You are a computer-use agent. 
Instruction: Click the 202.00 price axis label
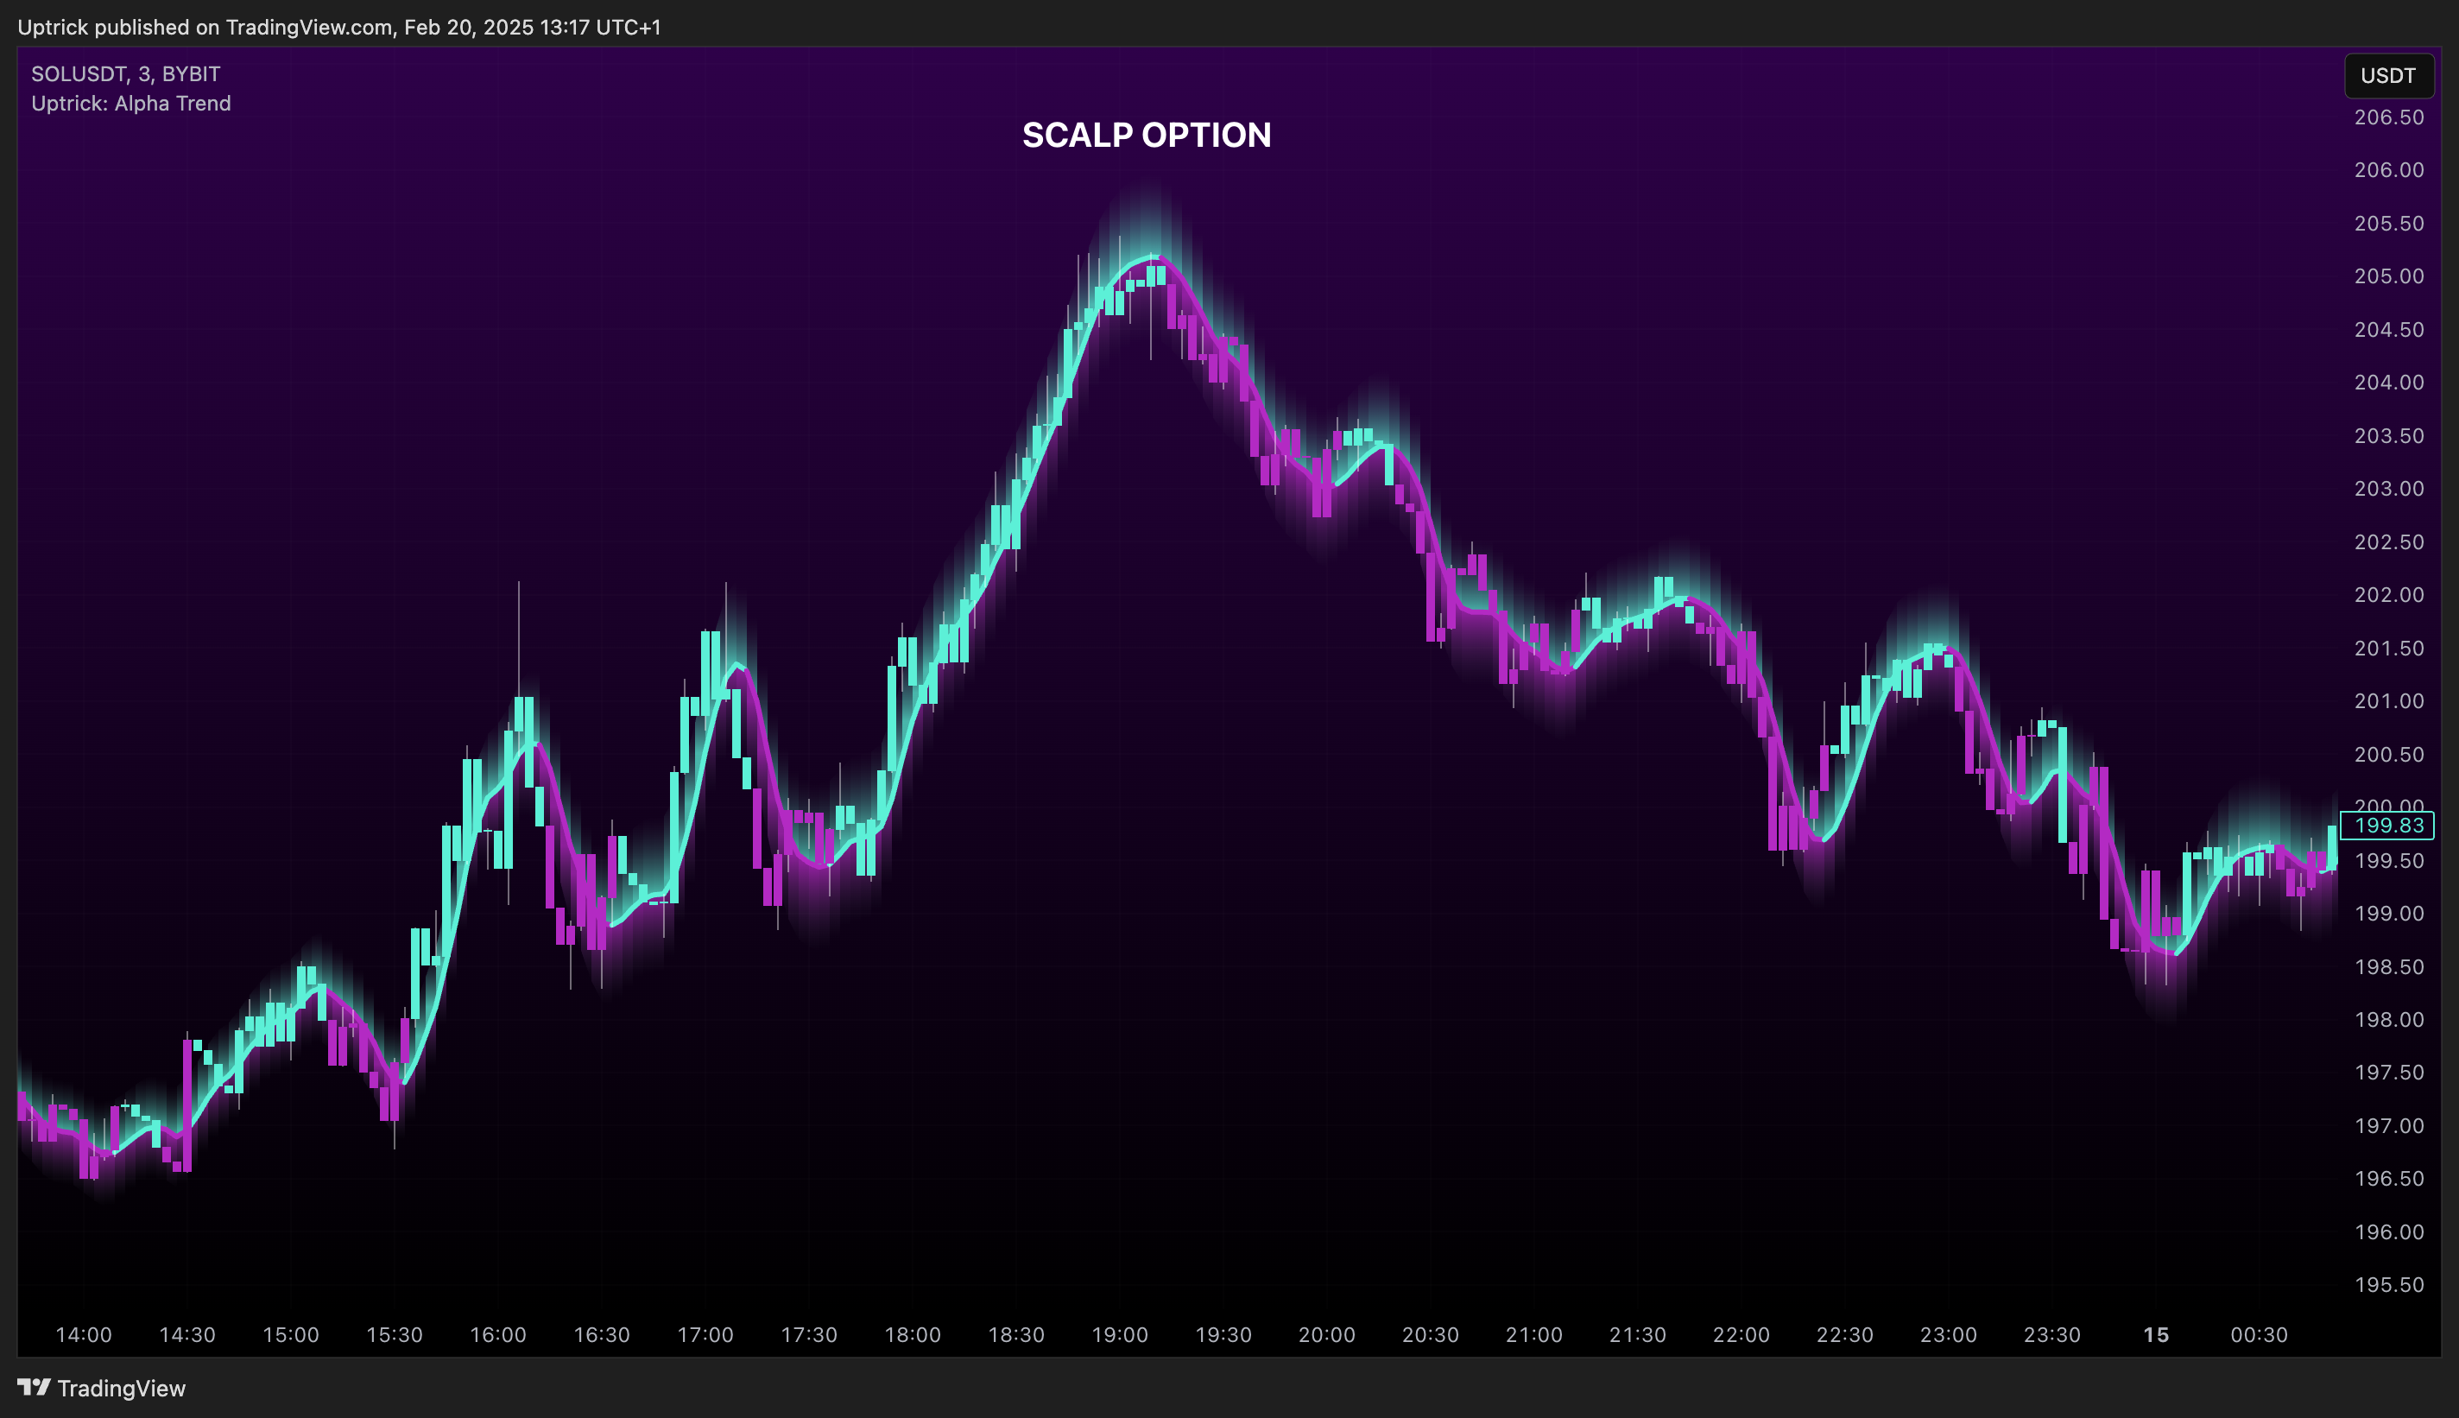click(2389, 595)
